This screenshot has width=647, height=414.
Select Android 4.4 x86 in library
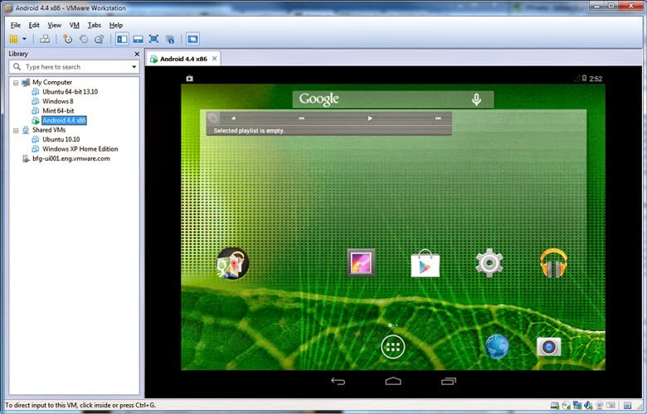[64, 120]
